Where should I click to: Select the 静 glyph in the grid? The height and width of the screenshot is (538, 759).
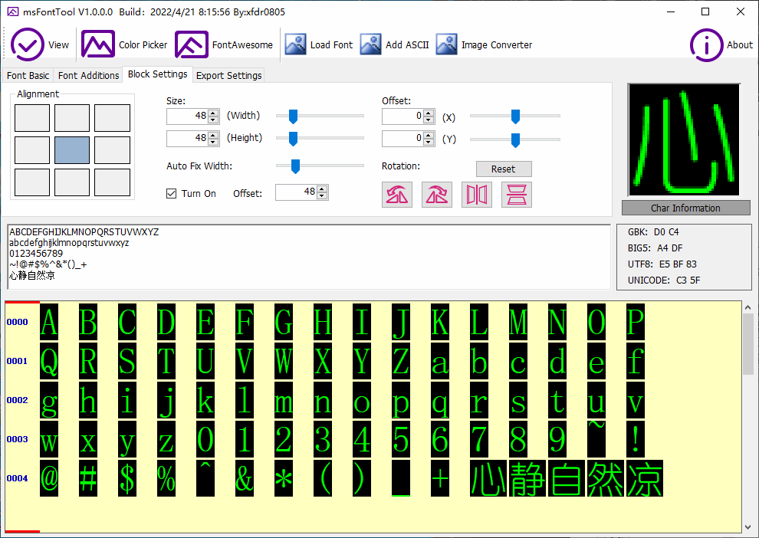tap(527, 478)
